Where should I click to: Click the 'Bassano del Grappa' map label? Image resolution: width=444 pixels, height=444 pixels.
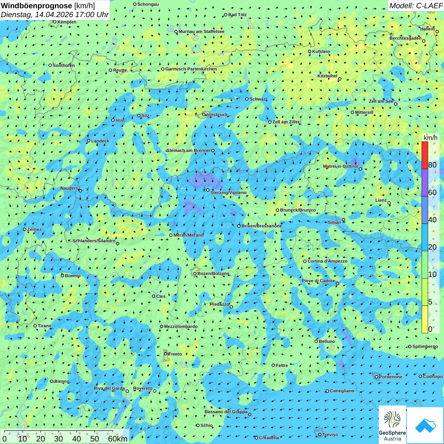[x=226, y=412]
